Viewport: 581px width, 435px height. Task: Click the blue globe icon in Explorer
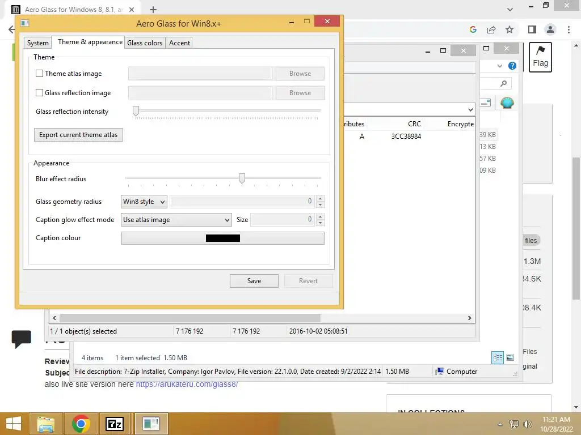coord(507,103)
